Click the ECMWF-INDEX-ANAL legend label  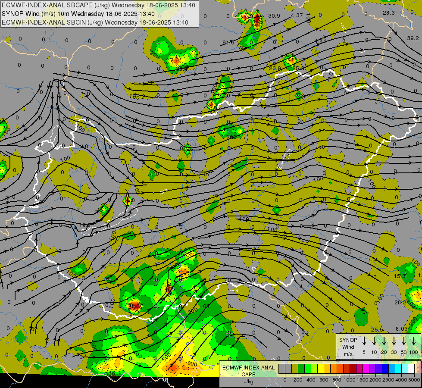click(x=248, y=368)
